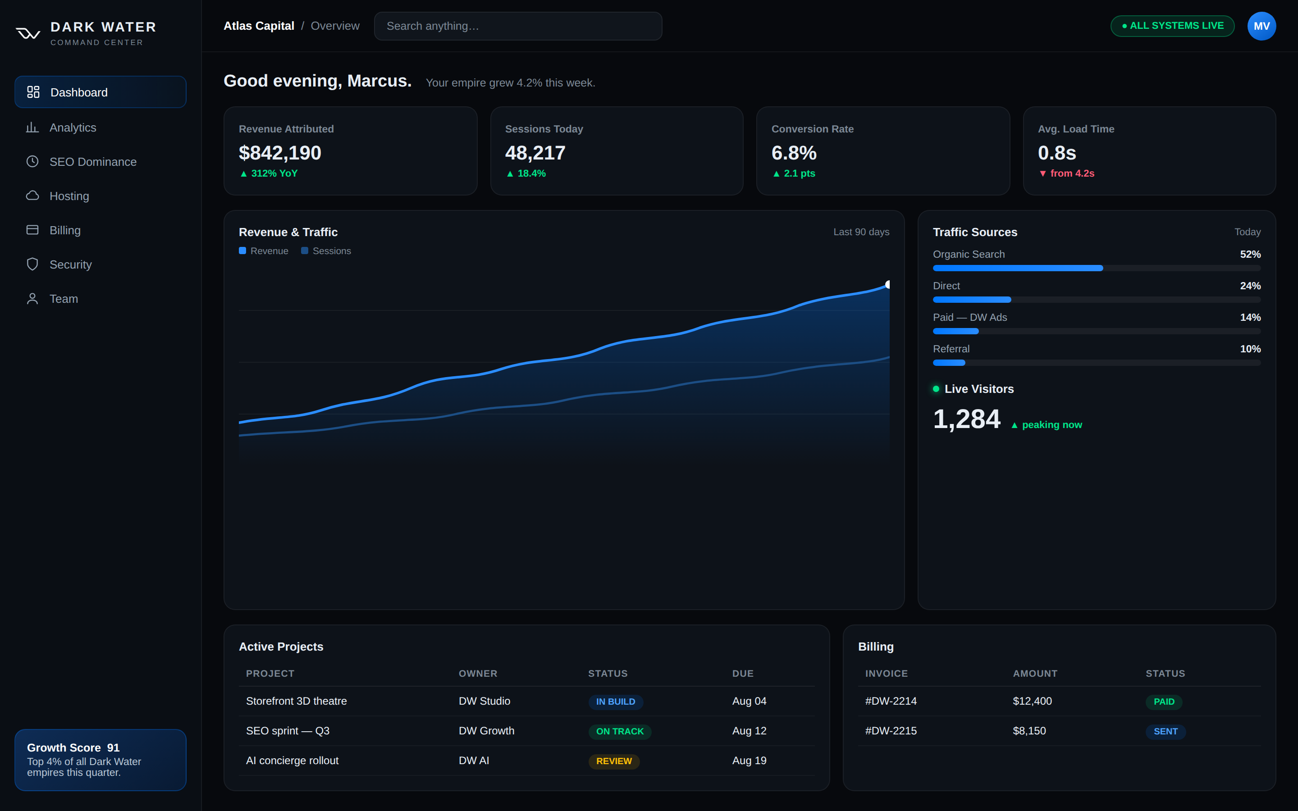The image size is (1298, 811).
Task: Click the OWNER column header
Action: (x=478, y=673)
